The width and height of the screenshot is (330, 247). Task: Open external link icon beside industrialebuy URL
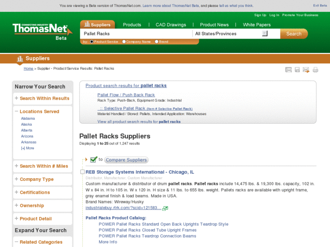coord(165,208)
